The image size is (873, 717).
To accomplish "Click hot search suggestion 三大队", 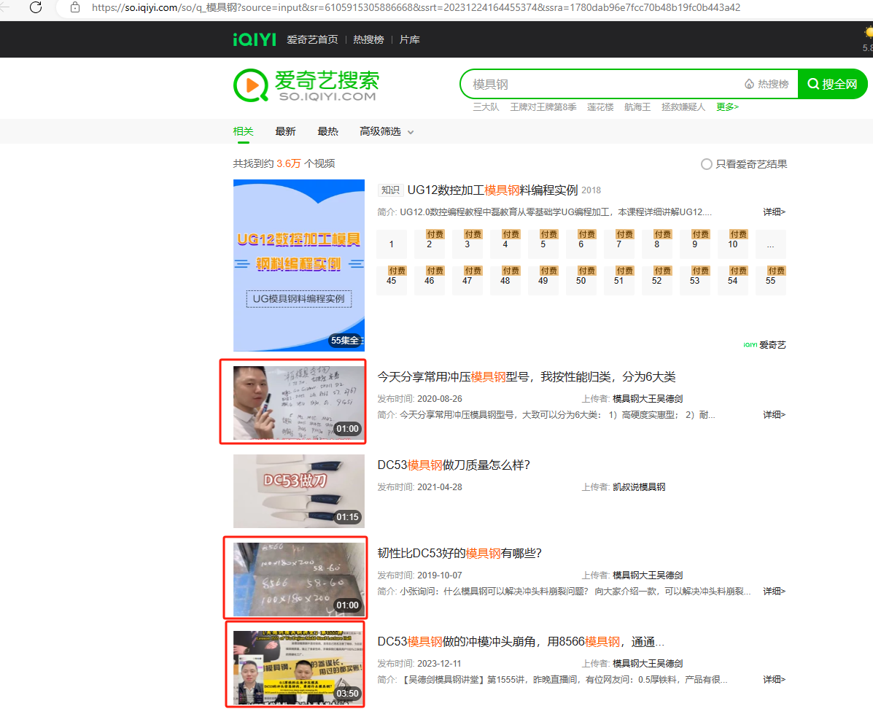I will pos(486,107).
